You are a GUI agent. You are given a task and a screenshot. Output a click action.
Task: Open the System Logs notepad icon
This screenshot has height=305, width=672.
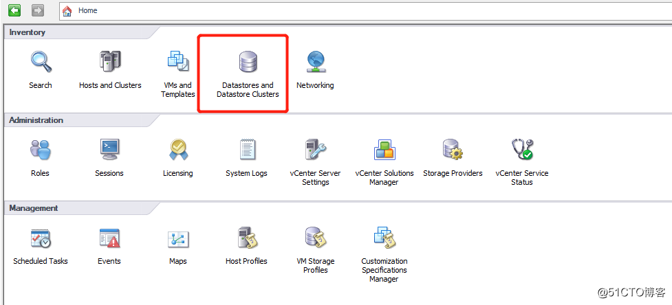coord(248,149)
